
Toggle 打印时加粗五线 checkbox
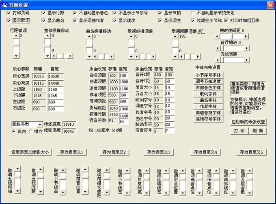coord(226,20)
